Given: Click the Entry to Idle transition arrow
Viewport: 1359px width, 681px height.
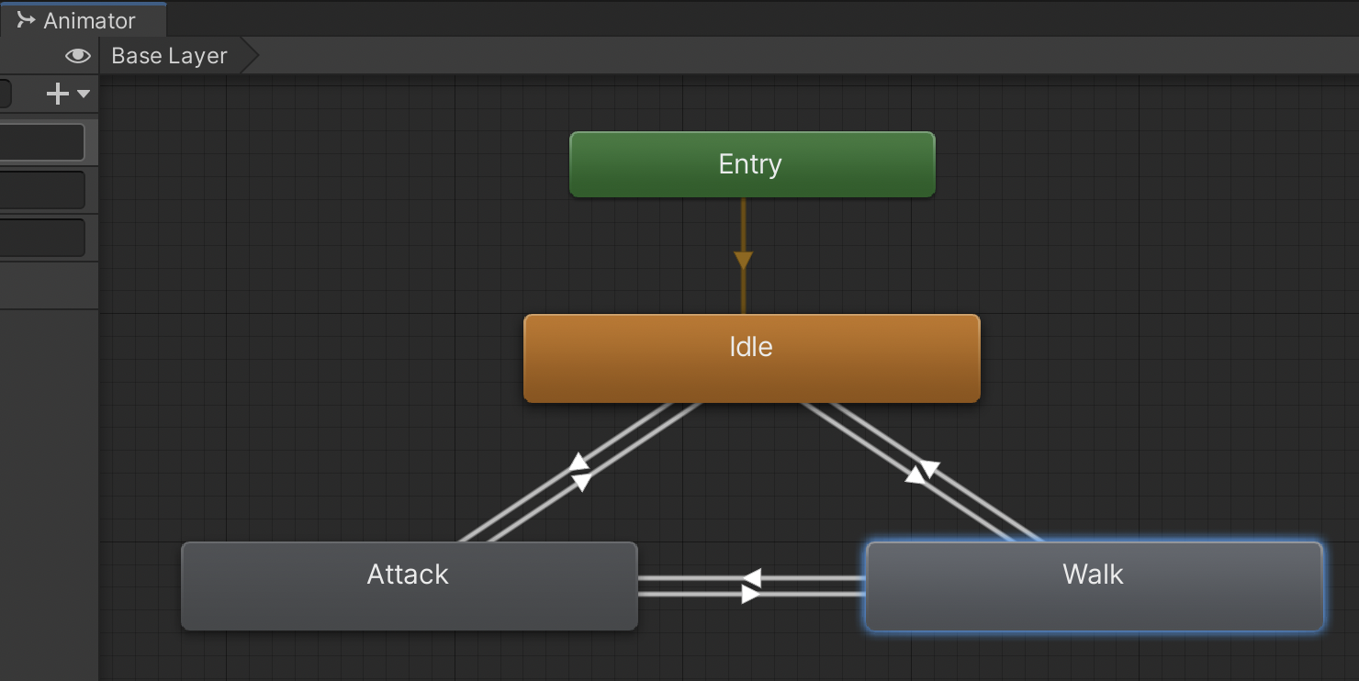Looking at the screenshot, I should (743, 260).
